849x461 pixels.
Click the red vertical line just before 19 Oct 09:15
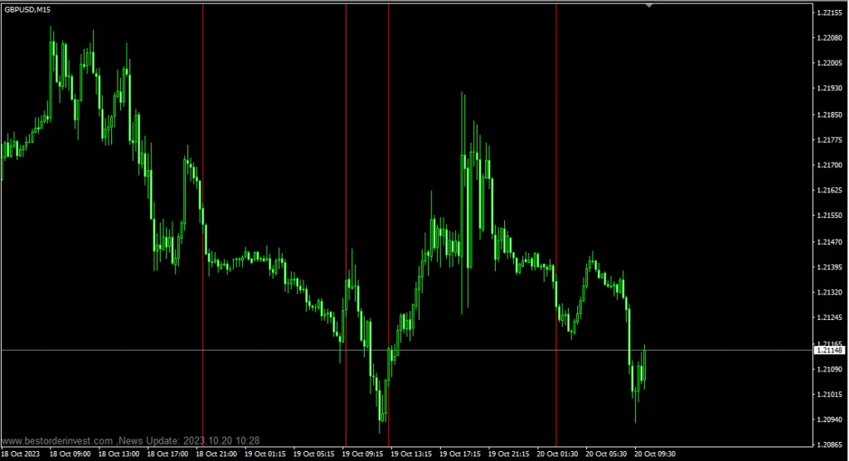[x=346, y=225]
